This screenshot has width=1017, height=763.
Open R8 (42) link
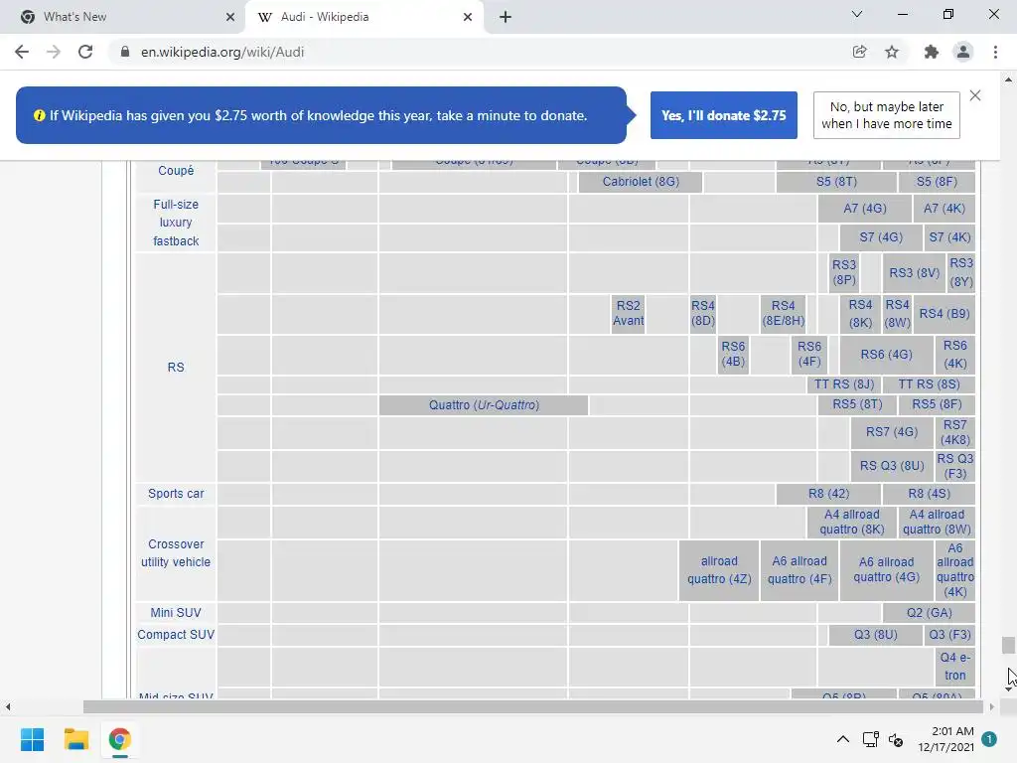click(829, 494)
